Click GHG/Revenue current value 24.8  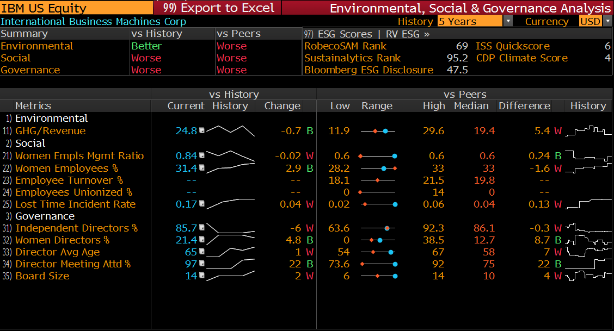186,130
